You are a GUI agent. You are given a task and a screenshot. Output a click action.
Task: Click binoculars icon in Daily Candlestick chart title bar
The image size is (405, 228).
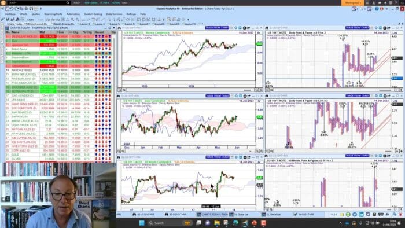(x=119, y=96)
